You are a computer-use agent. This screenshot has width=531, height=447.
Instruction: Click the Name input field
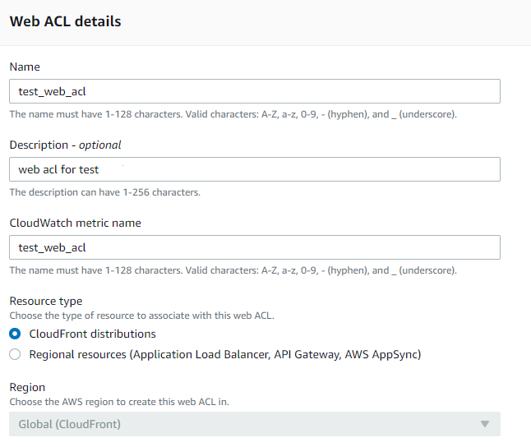click(255, 91)
